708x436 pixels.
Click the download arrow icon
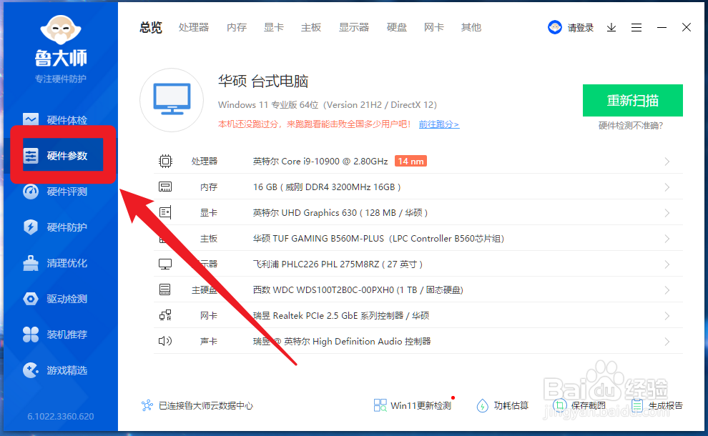point(611,28)
